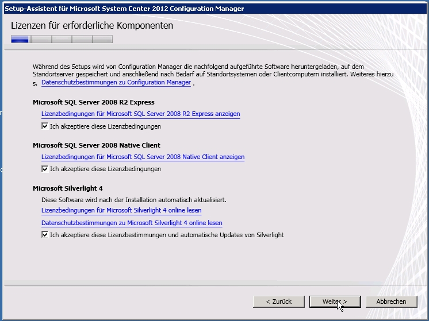The height and width of the screenshot is (321, 429).
Task: Click the Setup-Assistent window title bar
Action: point(173,9)
